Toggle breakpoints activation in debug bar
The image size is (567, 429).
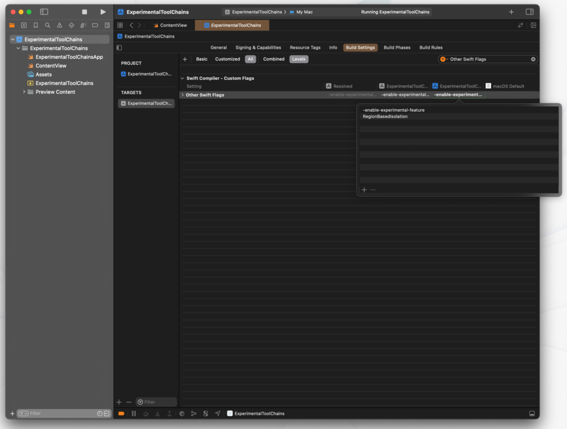pyautogui.click(x=121, y=413)
